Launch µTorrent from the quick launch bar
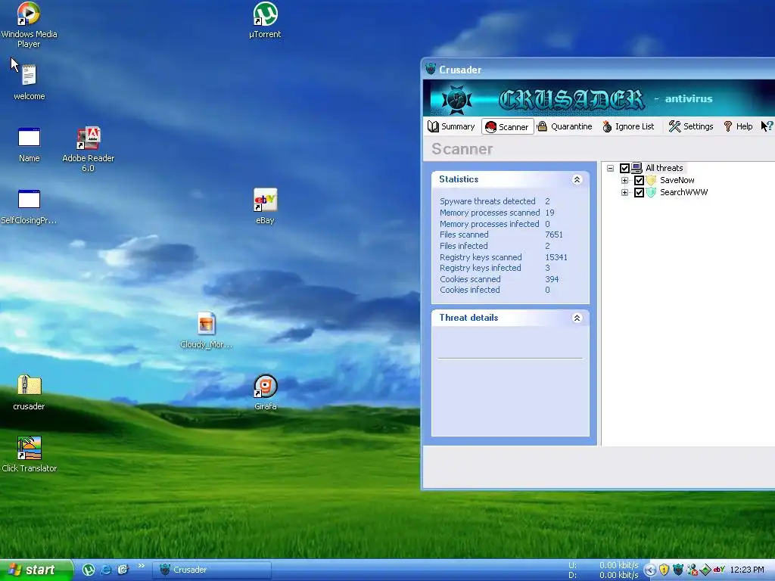Image resolution: width=775 pixels, height=581 pixels. tap(89, 570)
